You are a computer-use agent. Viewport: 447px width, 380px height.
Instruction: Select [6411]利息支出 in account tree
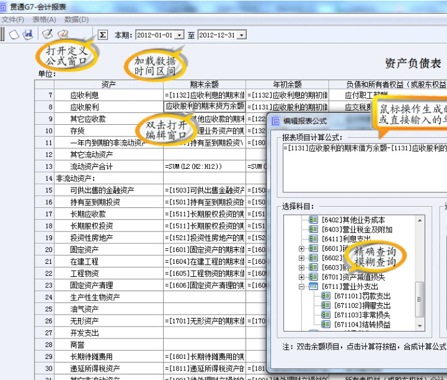coord(347,239)
